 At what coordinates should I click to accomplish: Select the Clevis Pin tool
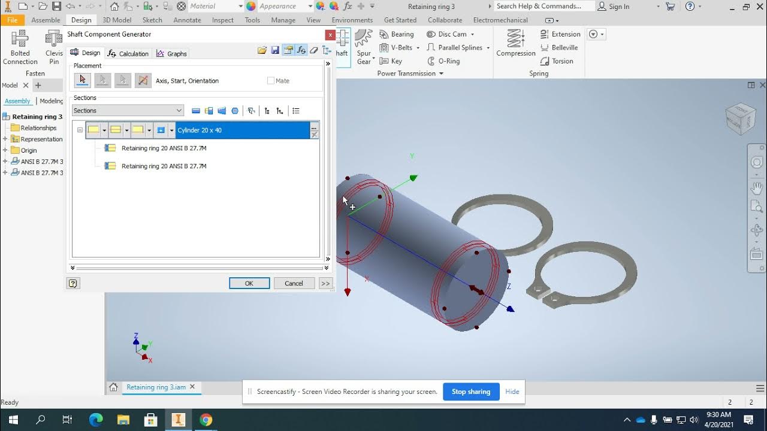point(54,47)
